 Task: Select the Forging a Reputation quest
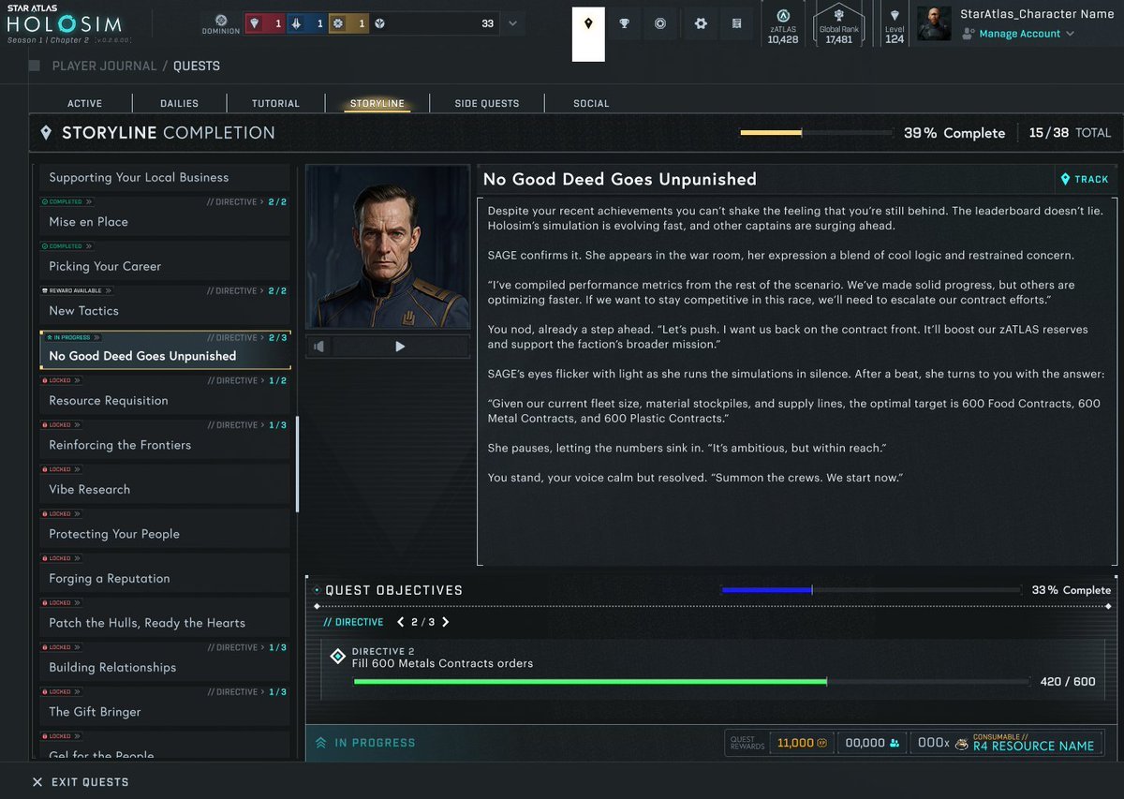[x=165, y=570]
